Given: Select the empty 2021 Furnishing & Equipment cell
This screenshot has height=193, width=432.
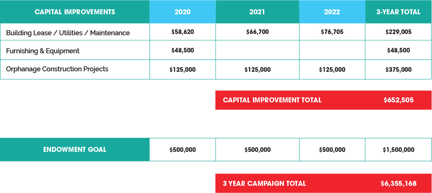Looking at the screenshot, I should click(258, 50).
